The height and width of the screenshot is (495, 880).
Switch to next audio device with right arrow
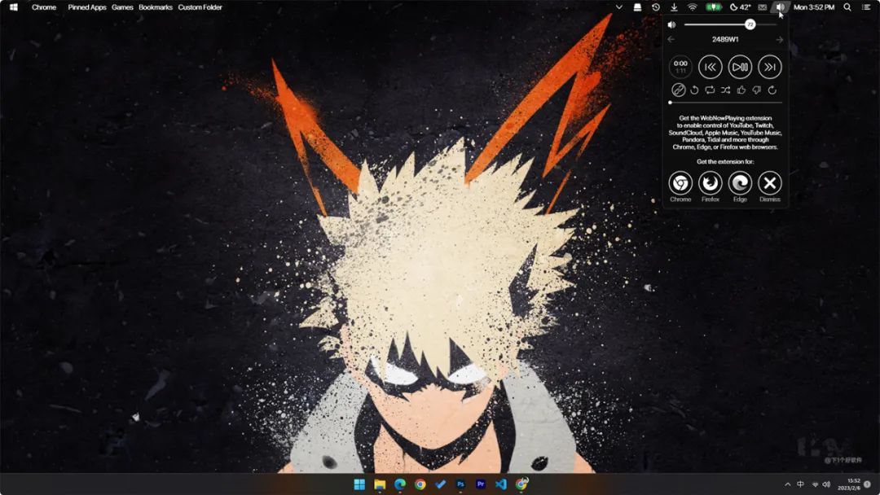click(x=779, y=40)
